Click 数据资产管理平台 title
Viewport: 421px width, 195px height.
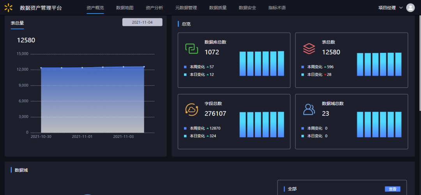tap(41, 8)
